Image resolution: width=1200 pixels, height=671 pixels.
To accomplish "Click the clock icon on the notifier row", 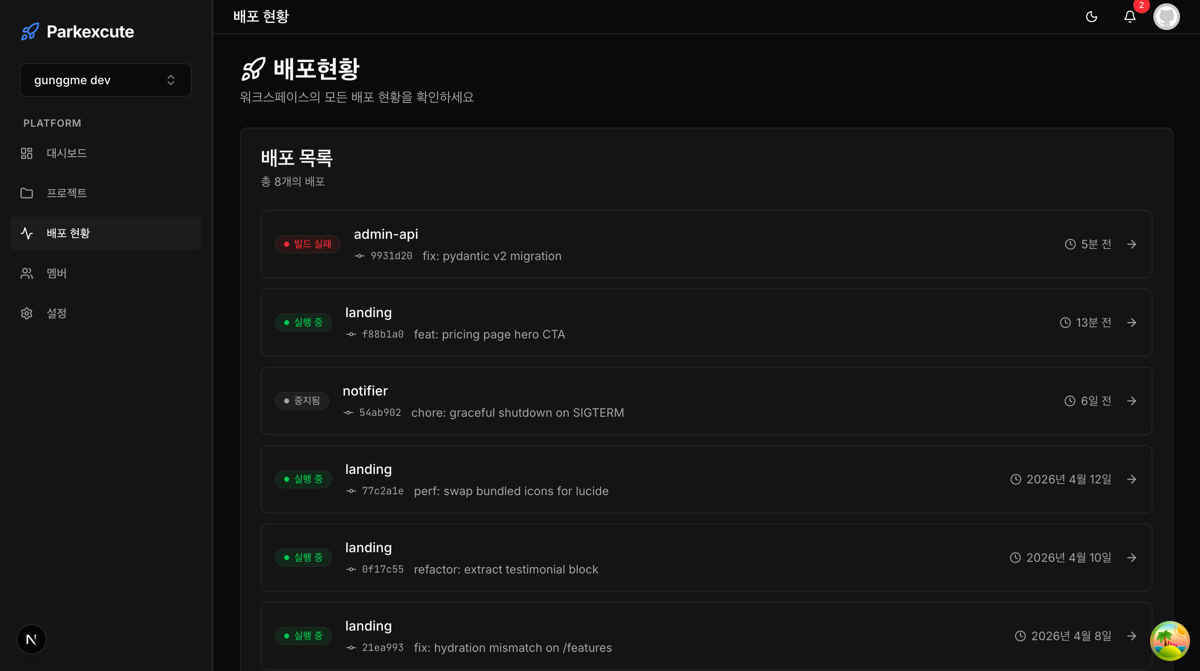I will (1070, 400).
